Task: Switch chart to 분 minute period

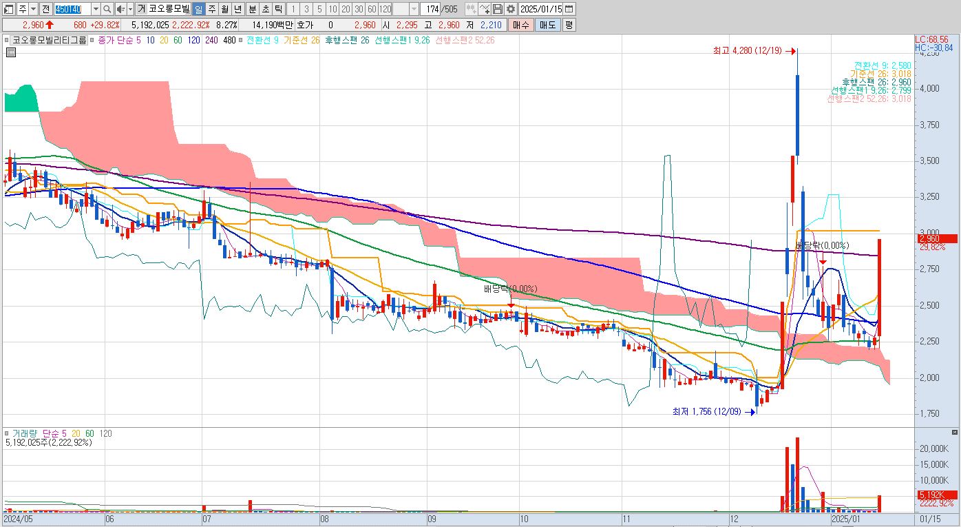Action: point(252,9)
